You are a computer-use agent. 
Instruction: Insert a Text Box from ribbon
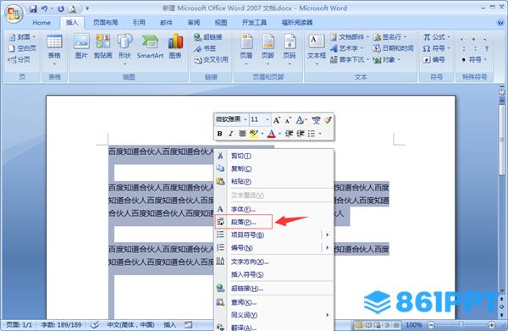316,49
